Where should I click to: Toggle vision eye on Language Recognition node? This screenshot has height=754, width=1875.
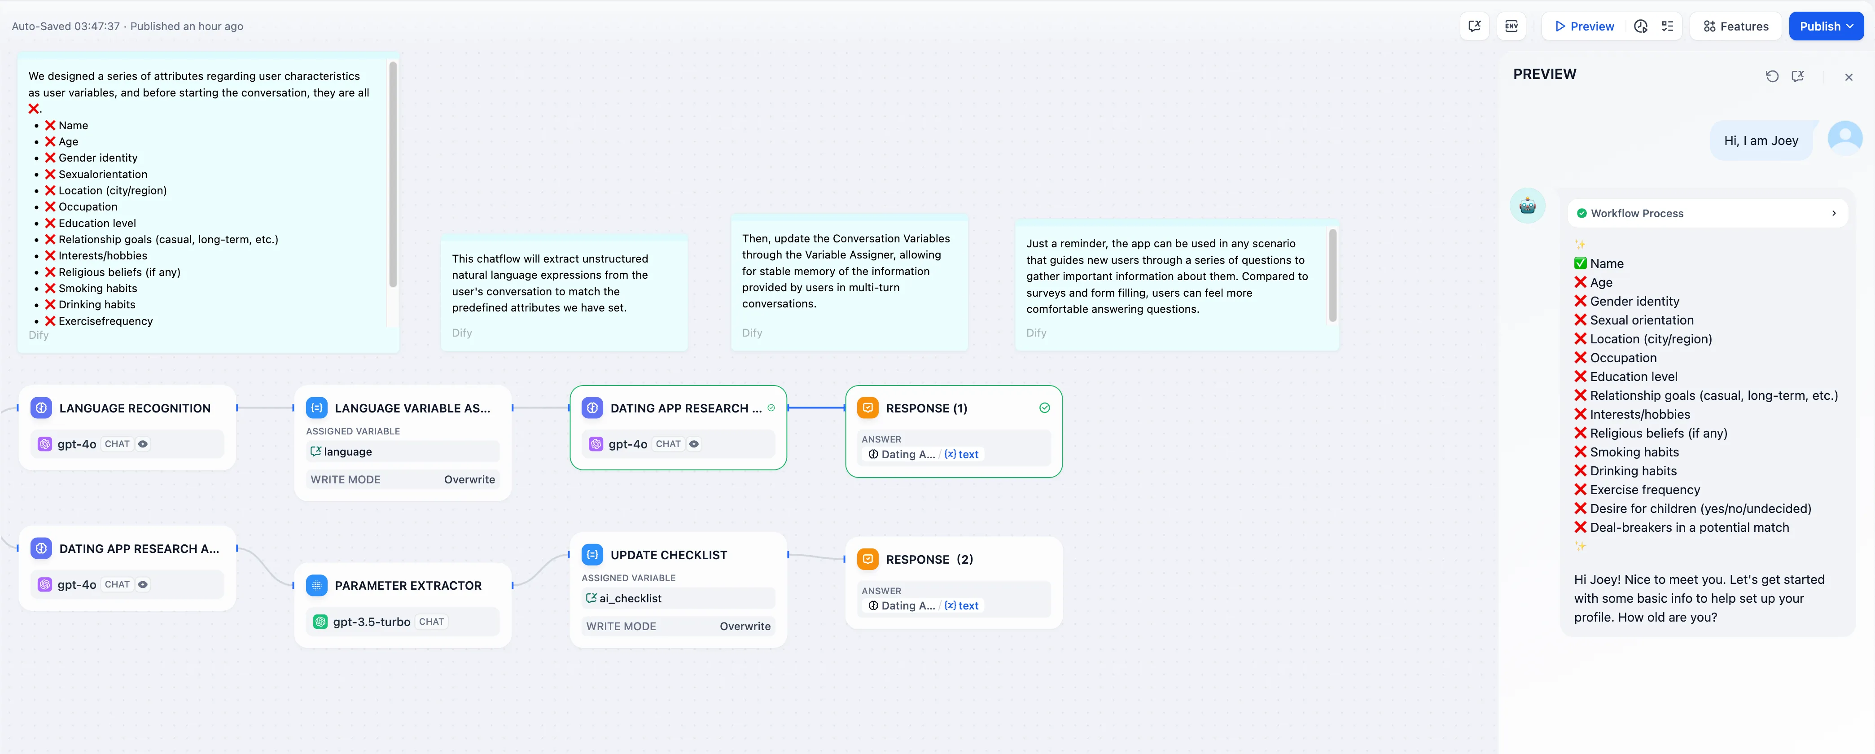tap(144, 444)
